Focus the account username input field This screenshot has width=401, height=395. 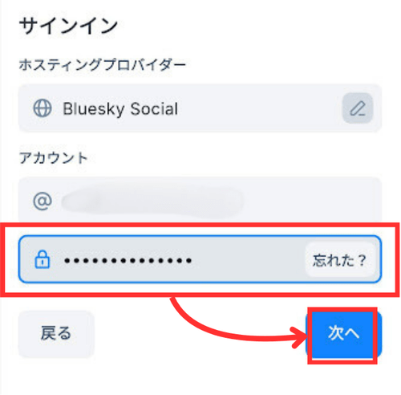click(x=200, y=200)
